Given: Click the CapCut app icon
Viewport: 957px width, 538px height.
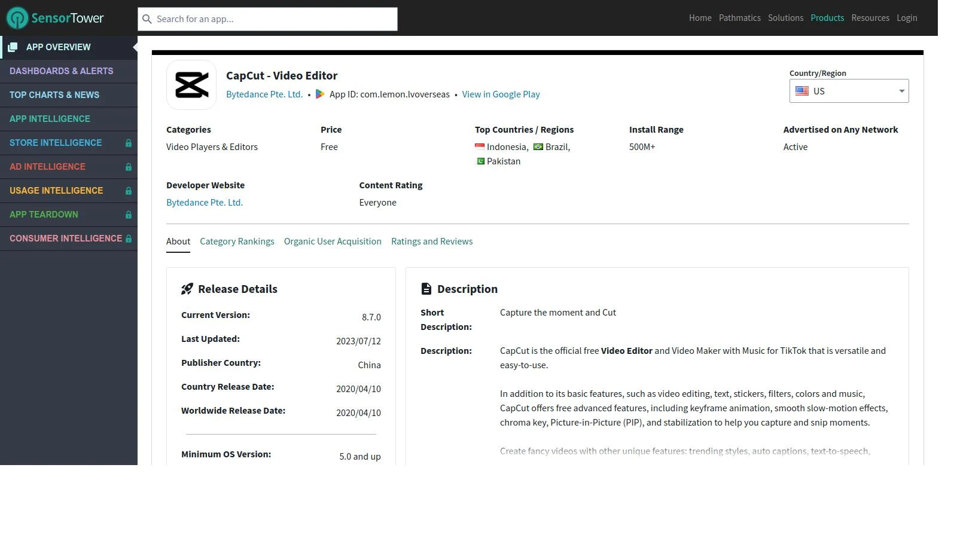Looking at the screenshot, I should pos(191,85).
